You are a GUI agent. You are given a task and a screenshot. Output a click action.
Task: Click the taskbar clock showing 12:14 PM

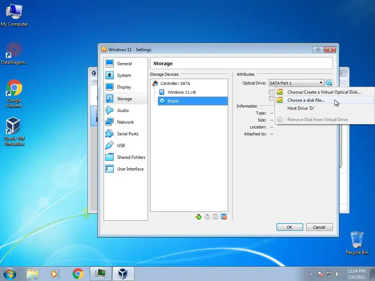pyautogui.click(x=356, y=274)
